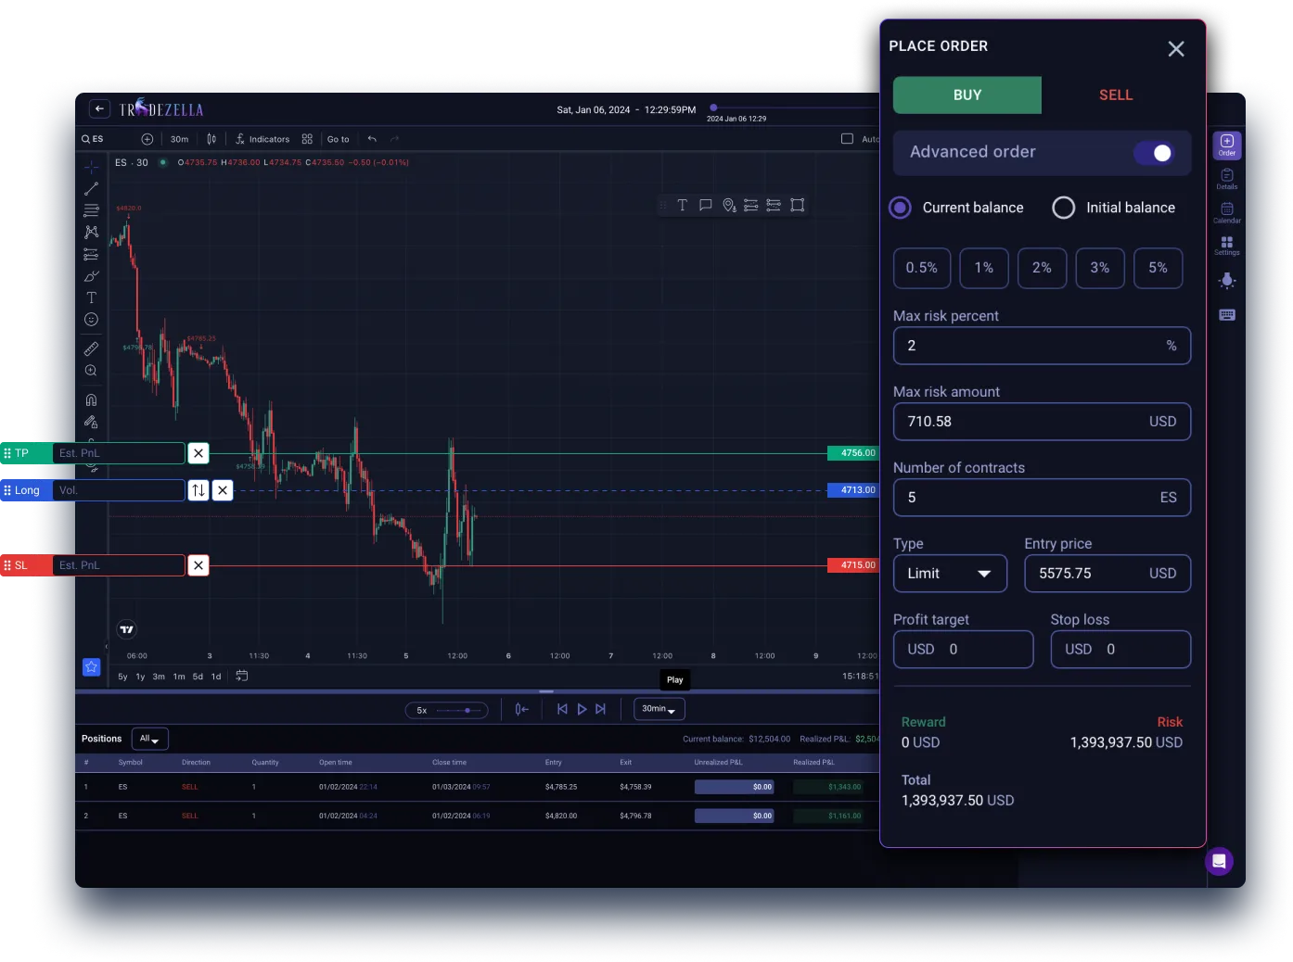Open the chat support bubble
This screenshot has height=962, width=1293.
1219,861
